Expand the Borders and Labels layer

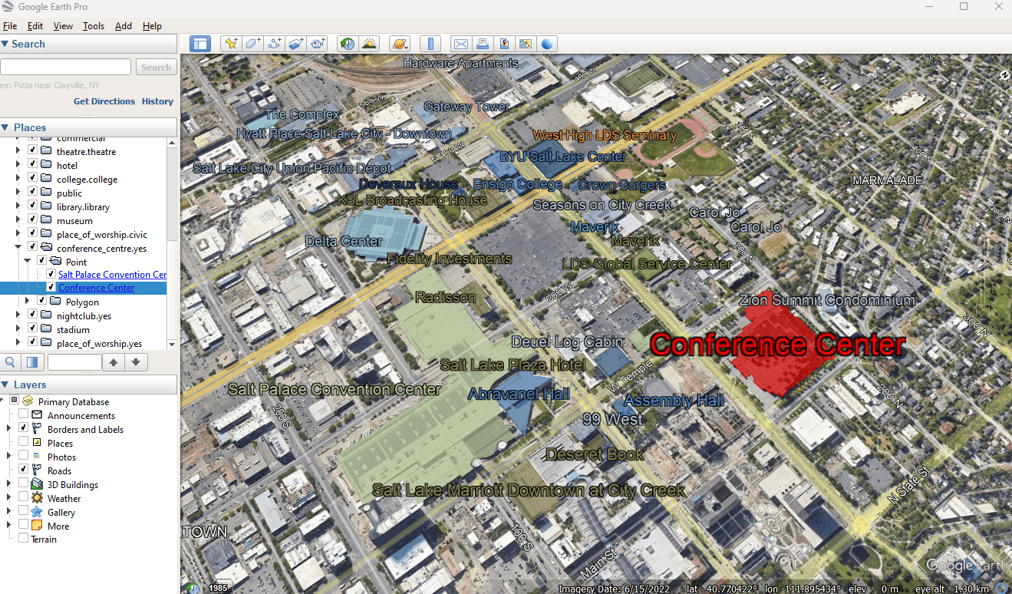pos(9,429)
